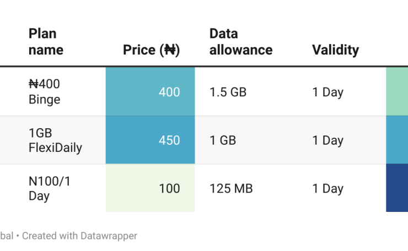Image resolution: width=408 pixels, height=251 pixels.
Task: Click the "N100/1 Day" plan name cell
Action: click(x=49, y=188)
